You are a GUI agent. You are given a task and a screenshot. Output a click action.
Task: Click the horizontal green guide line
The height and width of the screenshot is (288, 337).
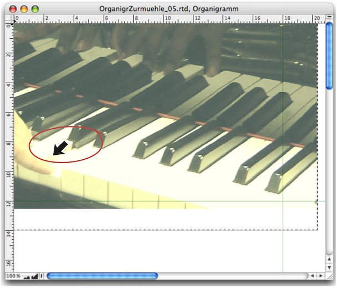(x=166, y=201)
